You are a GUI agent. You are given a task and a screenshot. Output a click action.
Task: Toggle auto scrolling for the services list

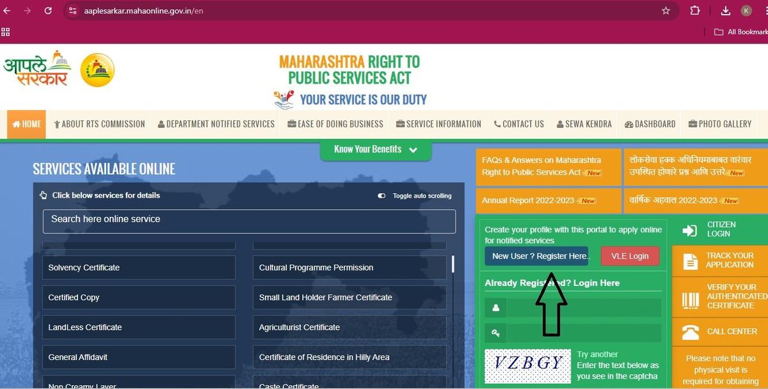[x=381, y=195]
